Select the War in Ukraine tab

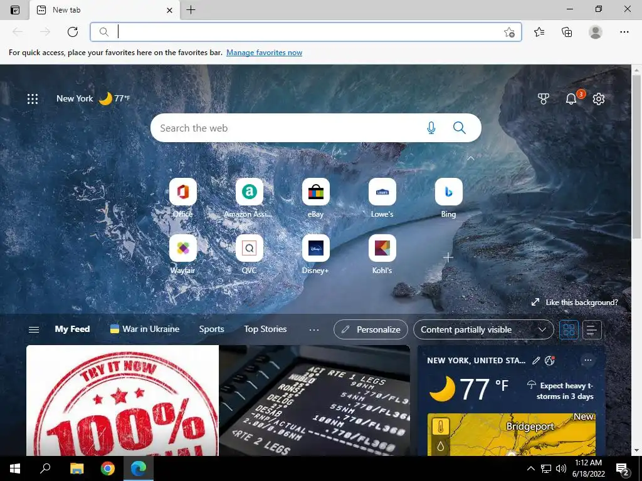tap(145, 329)
